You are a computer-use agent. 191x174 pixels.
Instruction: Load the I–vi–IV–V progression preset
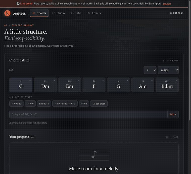coord(44,103)
